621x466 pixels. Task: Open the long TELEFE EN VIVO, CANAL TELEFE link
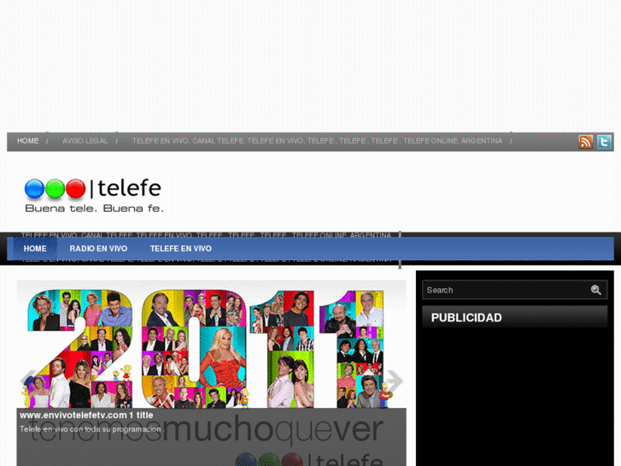pyautogui.click(x=317, y=141)
